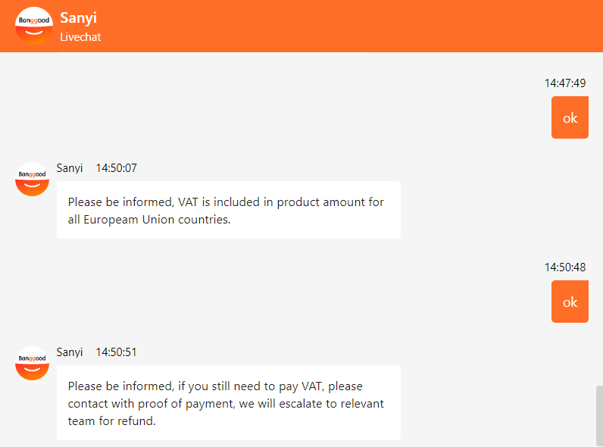Click the Sanyi name above the 14:50:07 message
Viewport: 603px width, 447px height.
point(70,168)
